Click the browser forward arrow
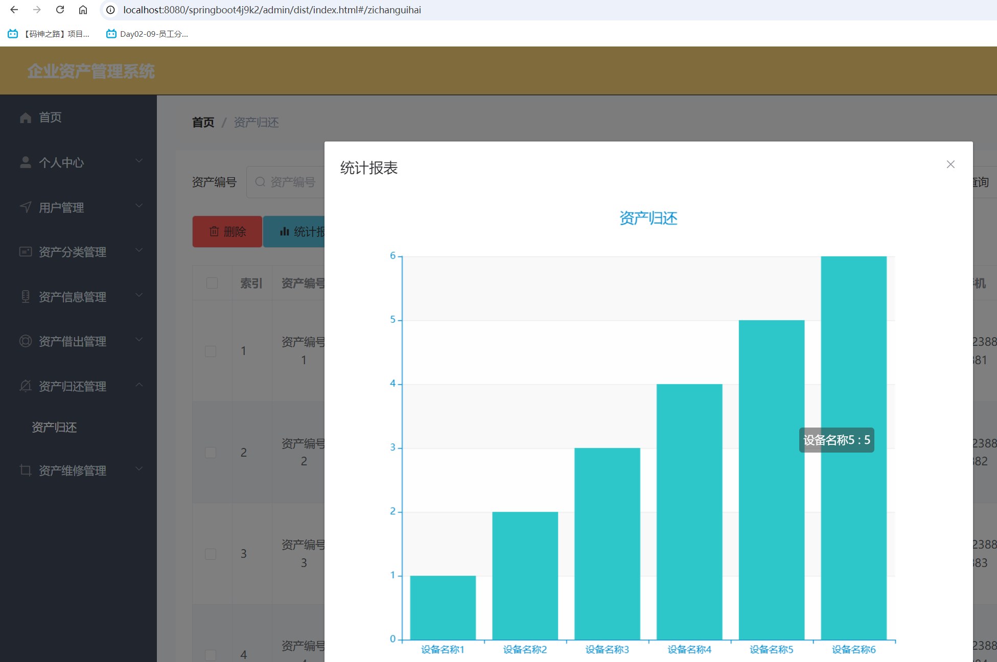The width and height of the screenshot is (997, 662). click(x=37, y=10)
